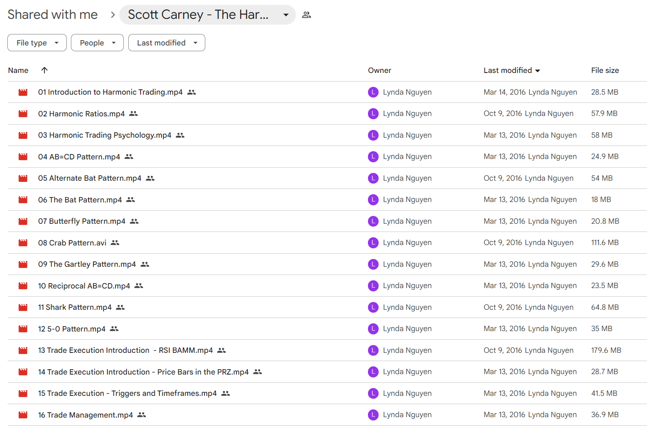Open the Scott Carney folder dropdown menu
647x443 pixels.
coord(207,15)
